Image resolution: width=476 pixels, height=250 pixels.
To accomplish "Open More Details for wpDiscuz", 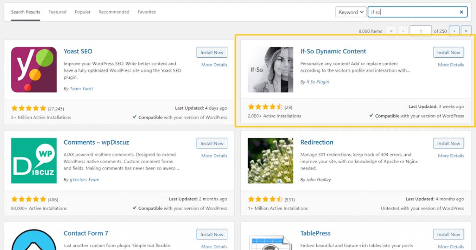I will (x=214, y=156).
